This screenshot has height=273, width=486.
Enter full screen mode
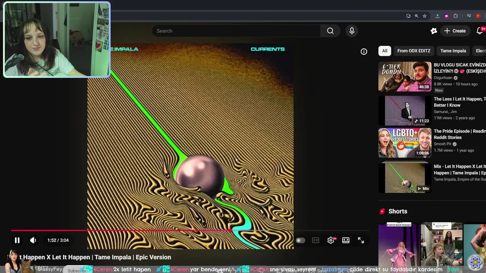[361, 240]
